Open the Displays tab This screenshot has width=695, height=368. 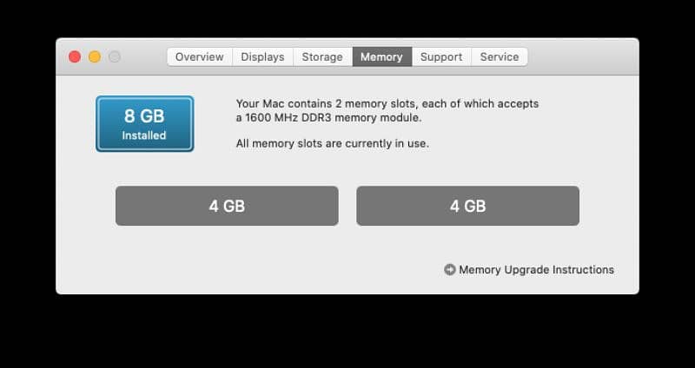pos(262,56)
